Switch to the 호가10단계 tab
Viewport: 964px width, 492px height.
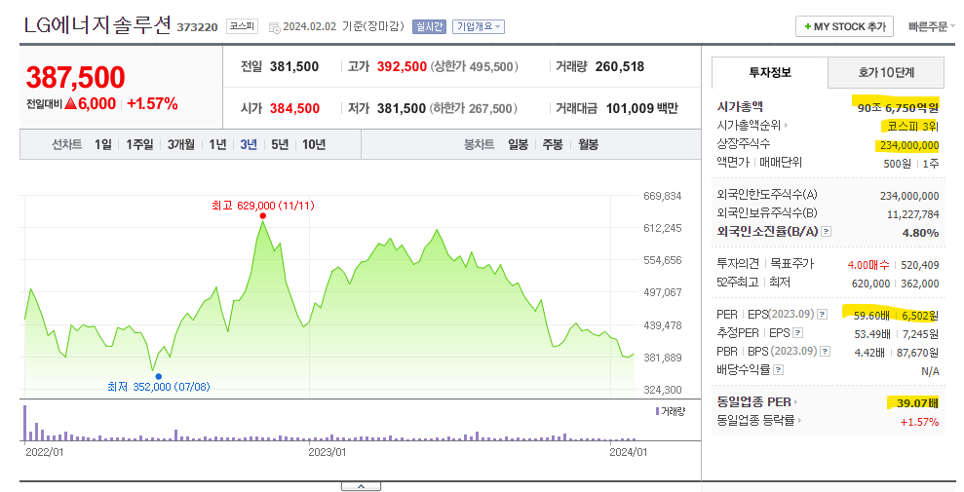click(x=886, y=72)
